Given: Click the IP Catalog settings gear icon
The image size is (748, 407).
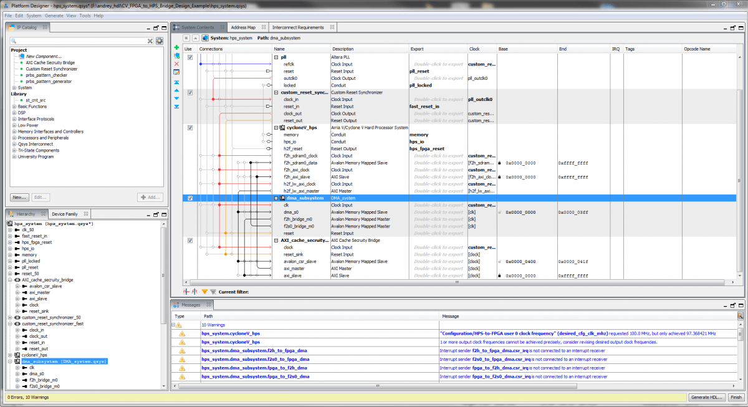Looking at the screenshot, I should coord(160,41).
